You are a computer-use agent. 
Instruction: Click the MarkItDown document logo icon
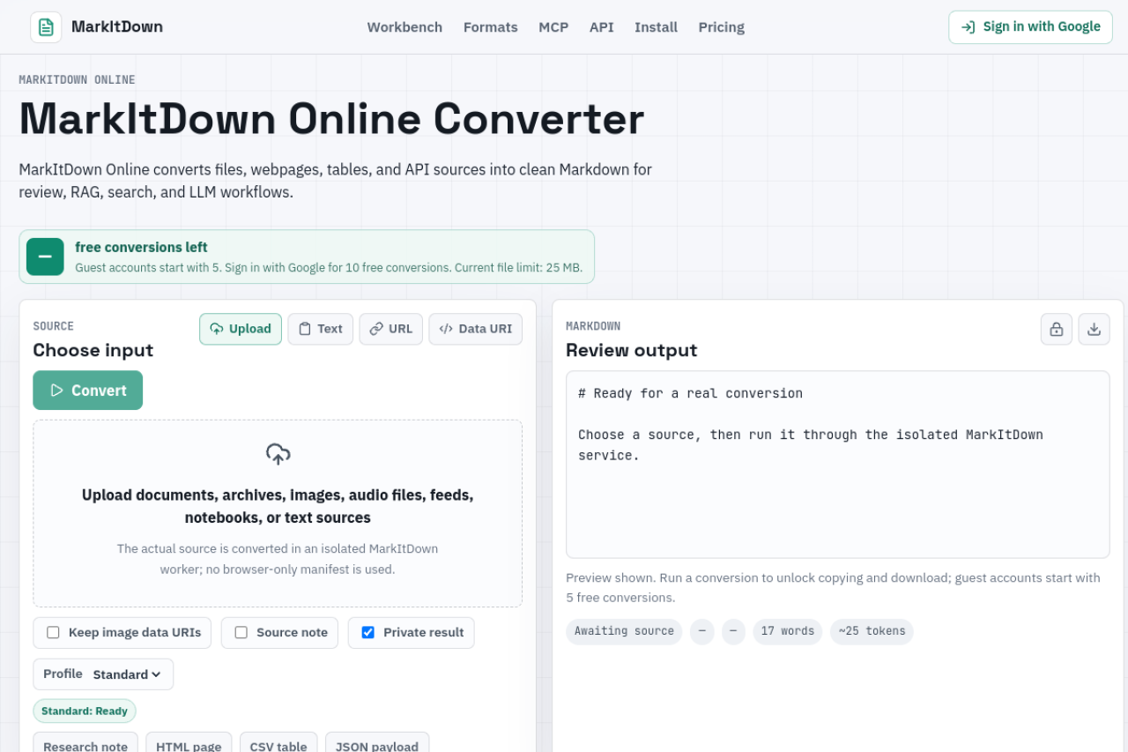(46, 27)
